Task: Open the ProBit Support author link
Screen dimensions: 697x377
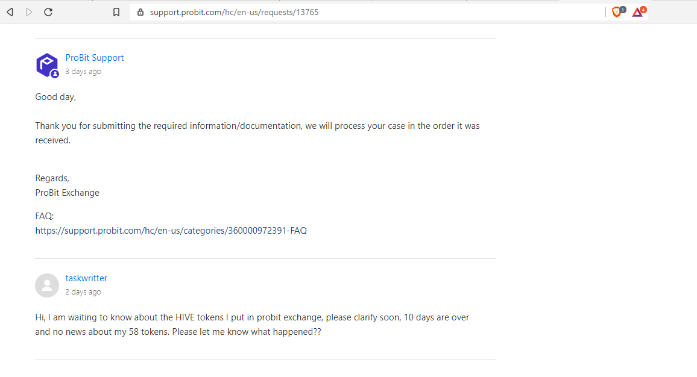Action: tap(94, 58)
